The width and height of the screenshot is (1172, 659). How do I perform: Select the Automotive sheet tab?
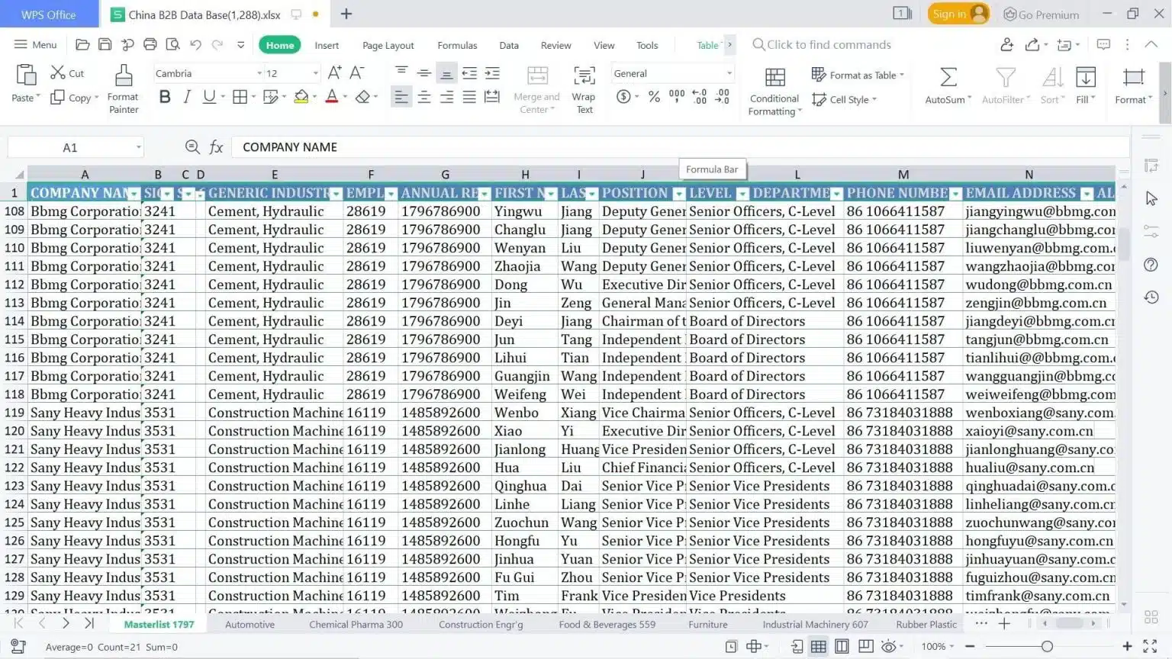pos(250,624)
